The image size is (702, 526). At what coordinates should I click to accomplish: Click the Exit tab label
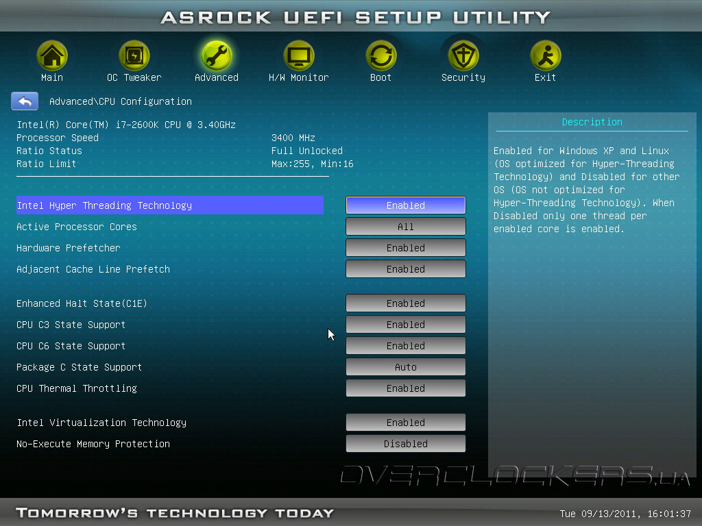(545, 77)
